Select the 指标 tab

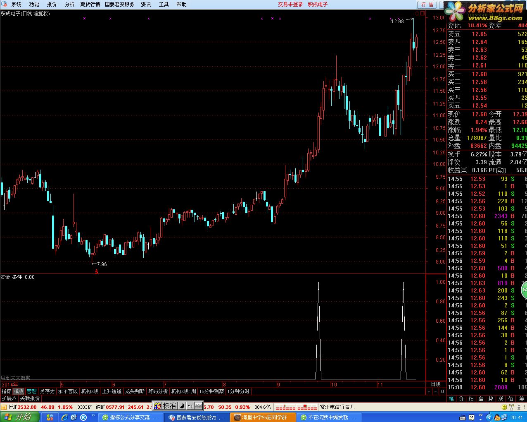(7, 391)
